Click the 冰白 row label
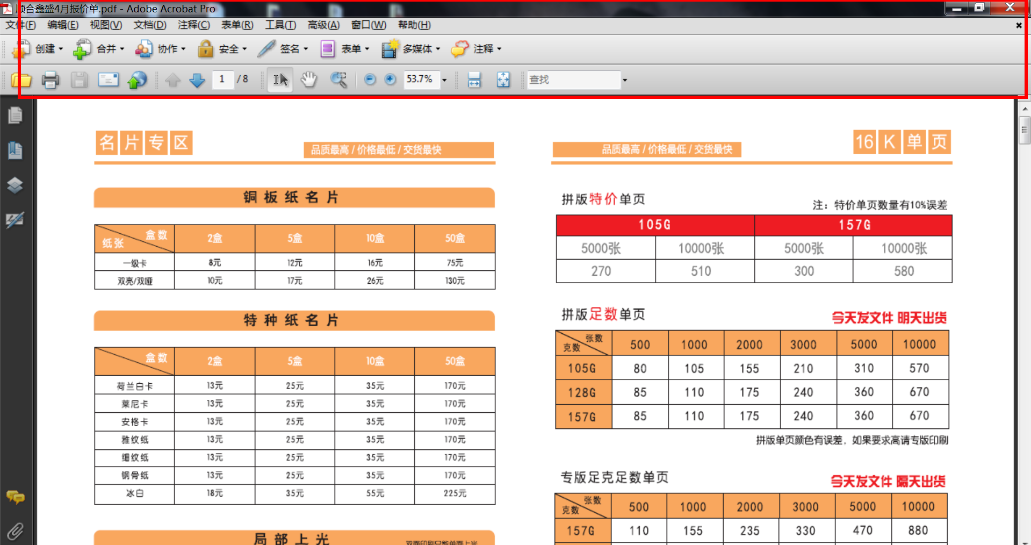1031x545 pixels. pos(134,493)
